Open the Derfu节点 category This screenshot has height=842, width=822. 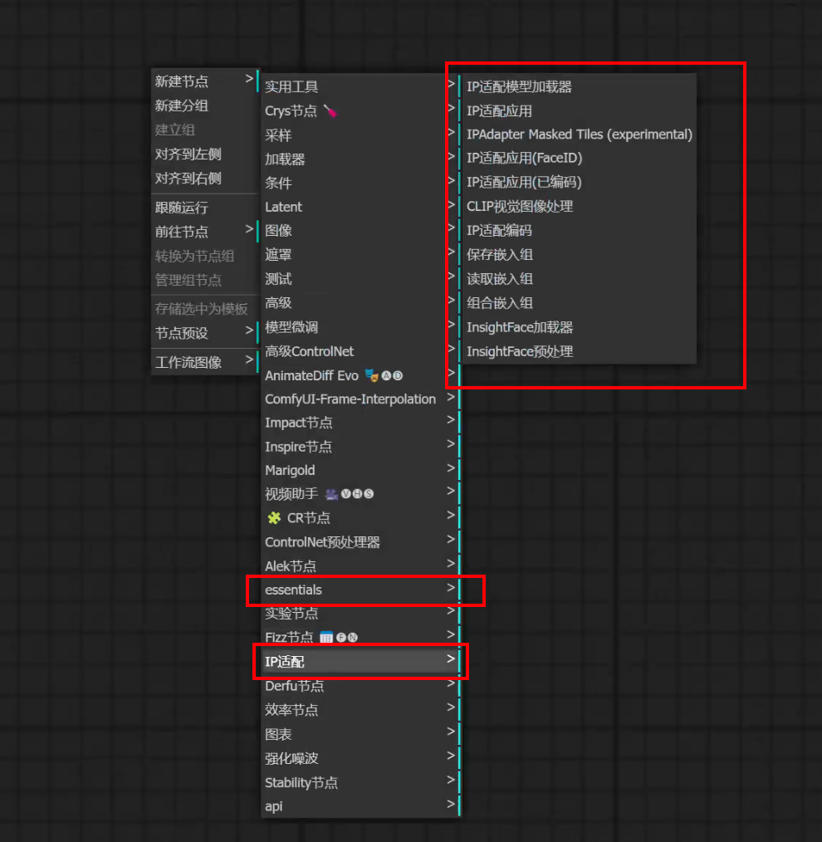click(360, 686)
